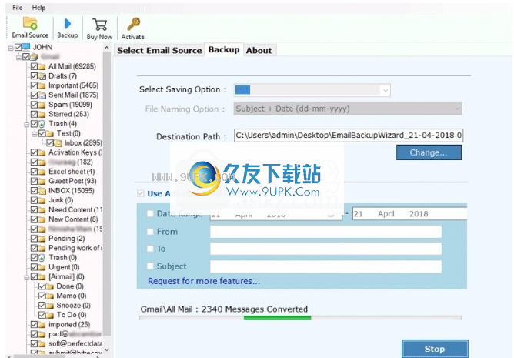Viewport: 514px width, 358px height.
Task: Enable the Subject filter checkbox
Action: [150, 266]
